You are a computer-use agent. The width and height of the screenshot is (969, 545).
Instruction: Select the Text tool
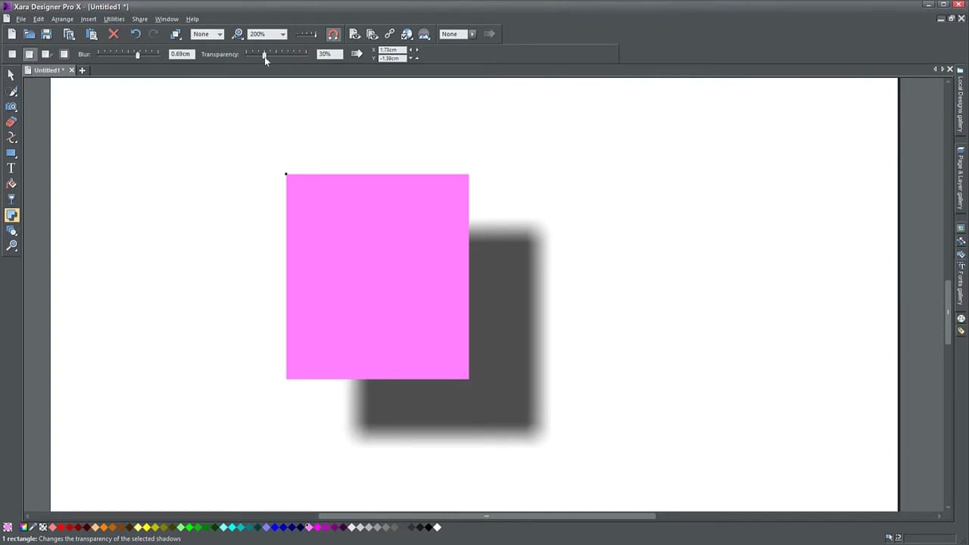click(11, 167)
